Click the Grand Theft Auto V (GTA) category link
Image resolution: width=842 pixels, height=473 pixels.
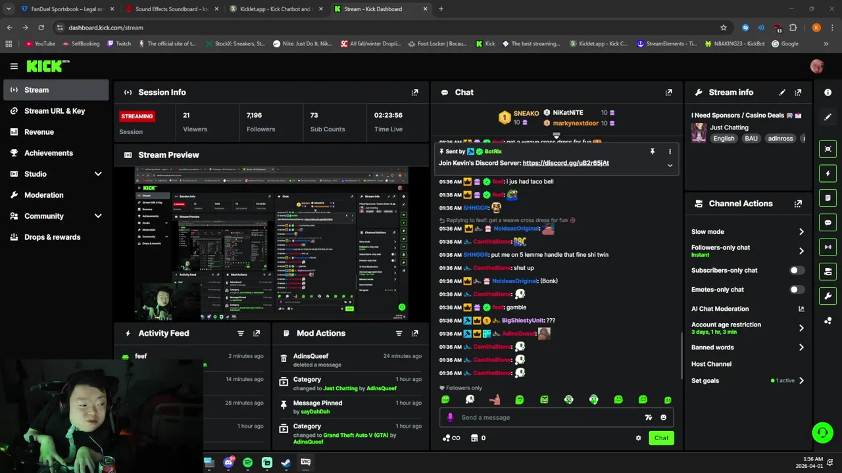coord(355,435)
